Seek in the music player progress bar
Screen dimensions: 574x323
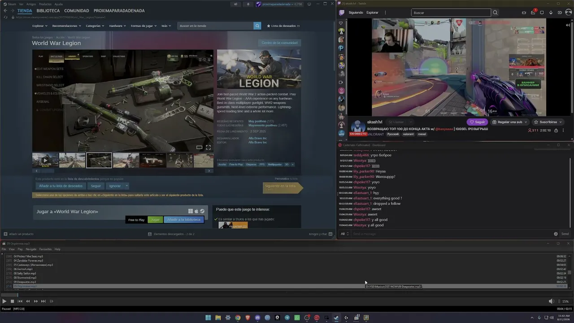[x=287, y=295]
